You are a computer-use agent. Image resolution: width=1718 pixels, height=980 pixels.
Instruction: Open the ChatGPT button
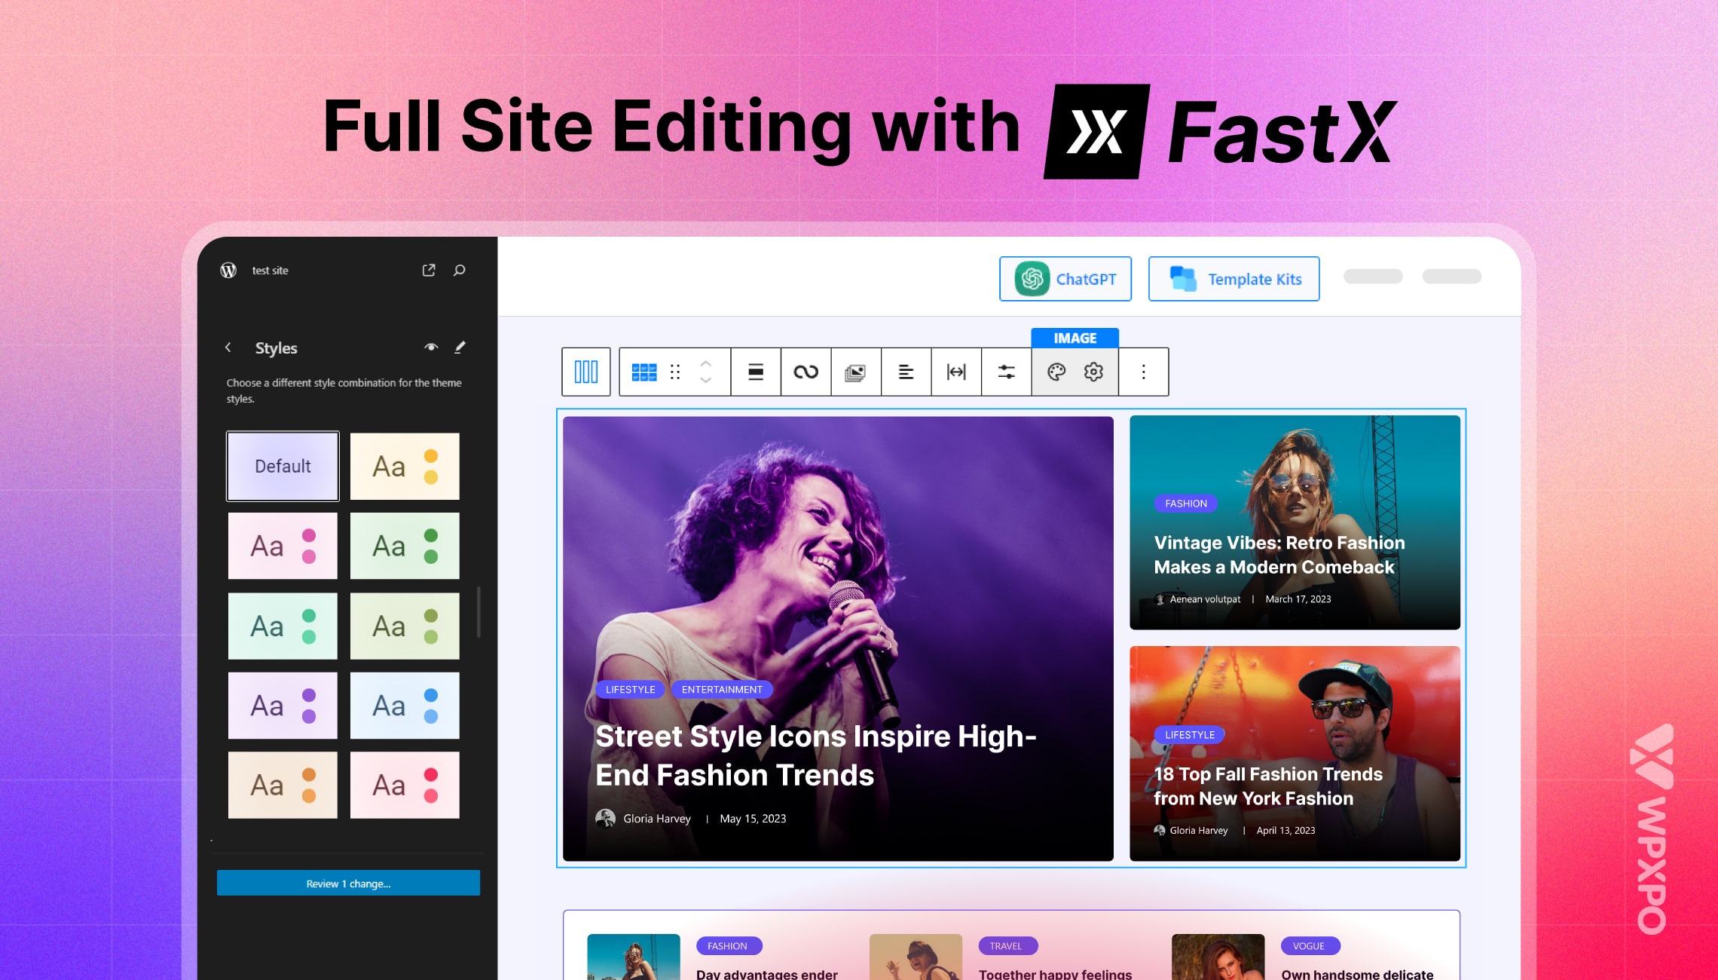[x=1065, y=279]
